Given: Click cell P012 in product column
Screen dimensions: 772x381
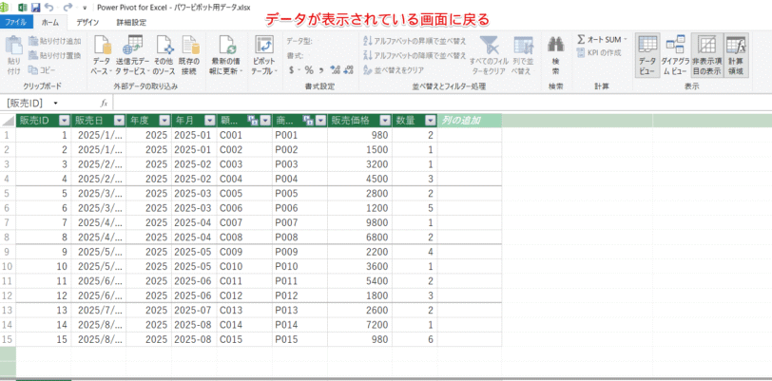Looking at the screenshot, I should 299,295.
